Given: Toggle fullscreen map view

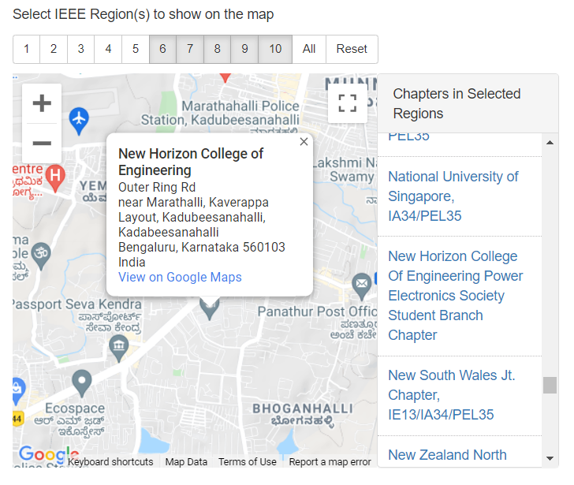Looking at the screenshot, I should (348, 103).
